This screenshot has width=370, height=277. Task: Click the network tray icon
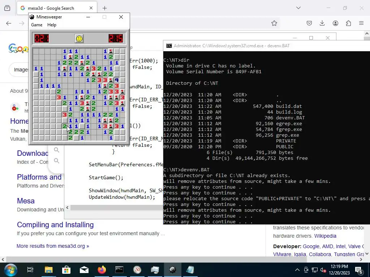click(315, 270)
